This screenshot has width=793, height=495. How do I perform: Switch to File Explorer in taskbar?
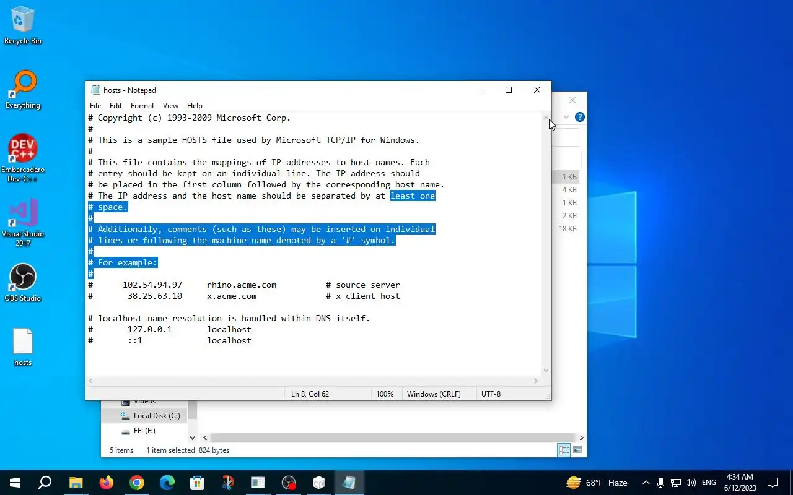[x=76, y=483]
